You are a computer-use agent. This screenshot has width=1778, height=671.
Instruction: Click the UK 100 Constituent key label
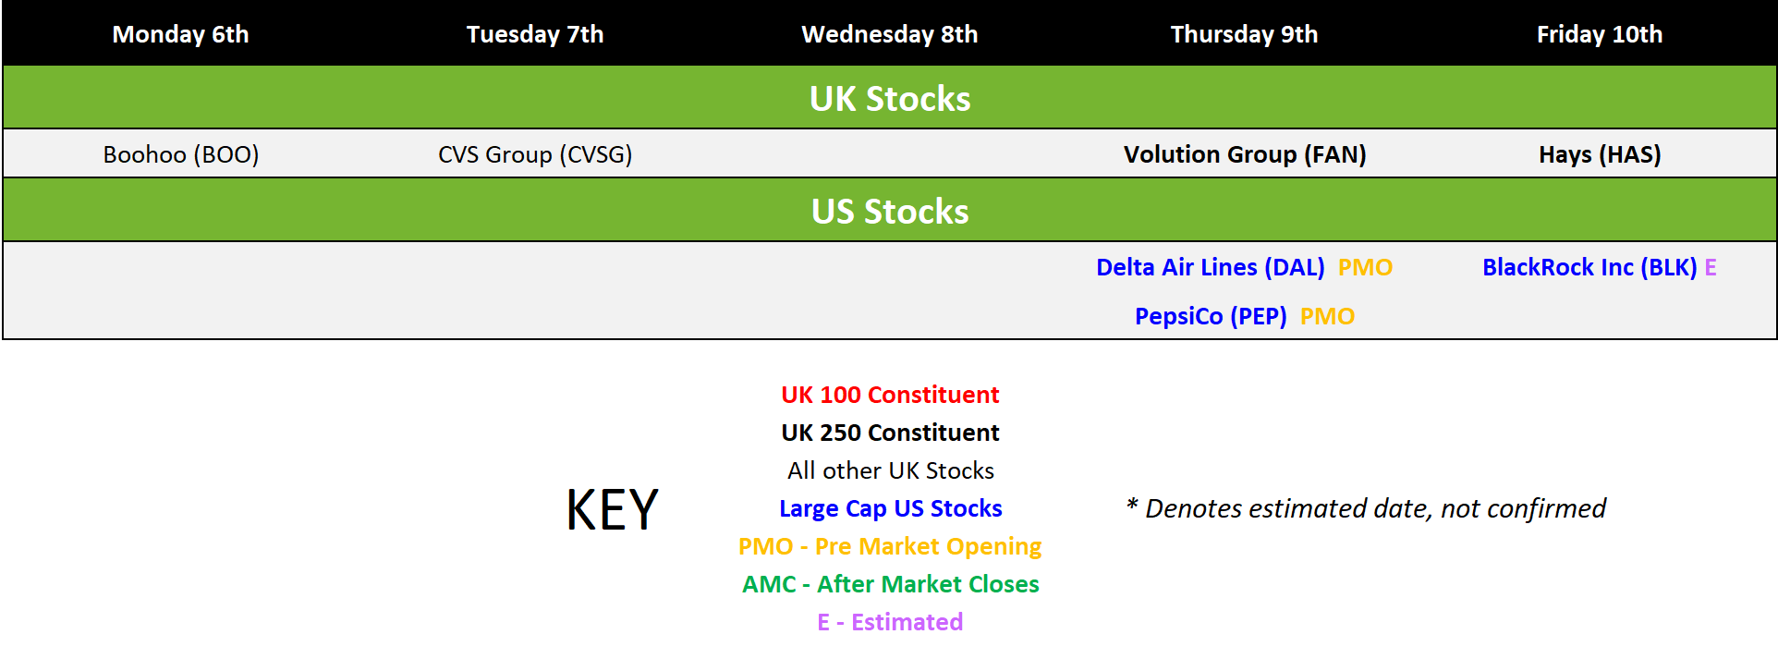coord(890,395)
